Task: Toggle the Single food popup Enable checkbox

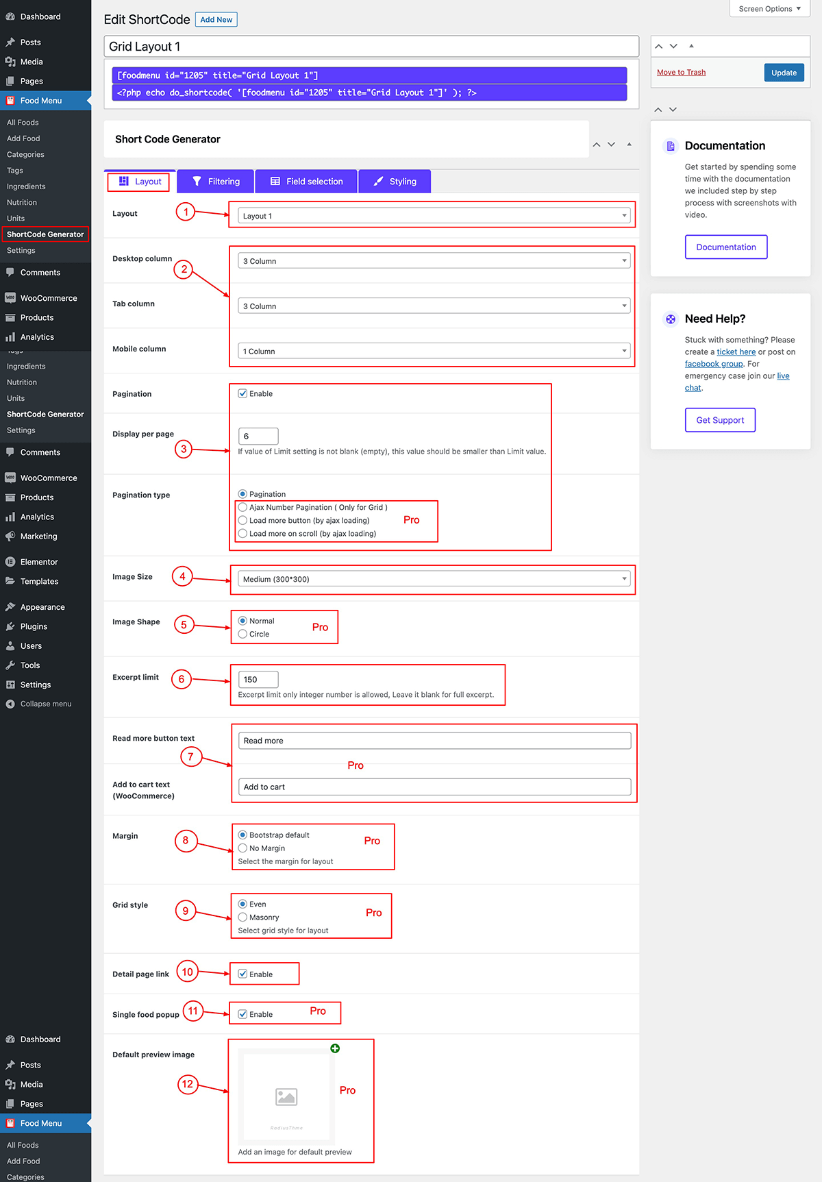Action: point(242,1014)
